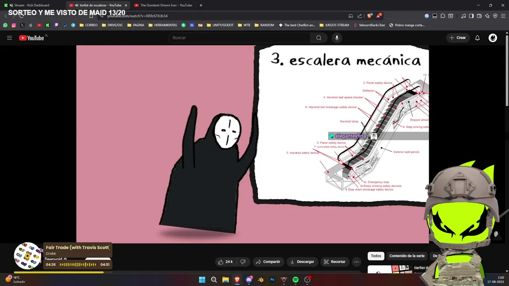The width and height of the screenshot is (509, 286).
Task: Open the YouTube account avatar menu
Action: pyautogui.click(x=493, y=38)
